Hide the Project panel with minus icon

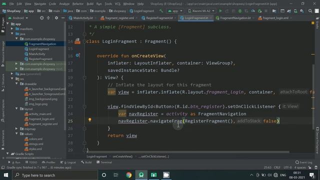(x=63, y=18)
